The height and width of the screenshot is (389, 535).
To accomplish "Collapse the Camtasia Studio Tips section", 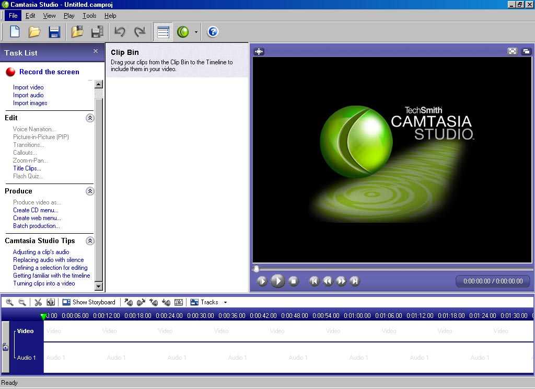I will 90,241.
